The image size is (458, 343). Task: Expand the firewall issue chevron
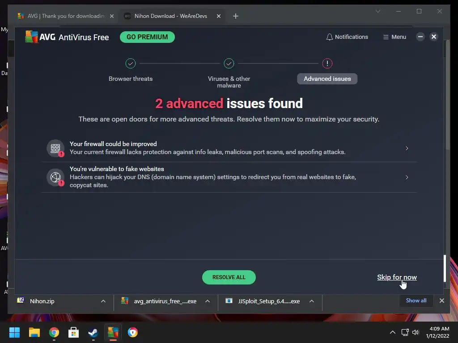tap(407, 148)
